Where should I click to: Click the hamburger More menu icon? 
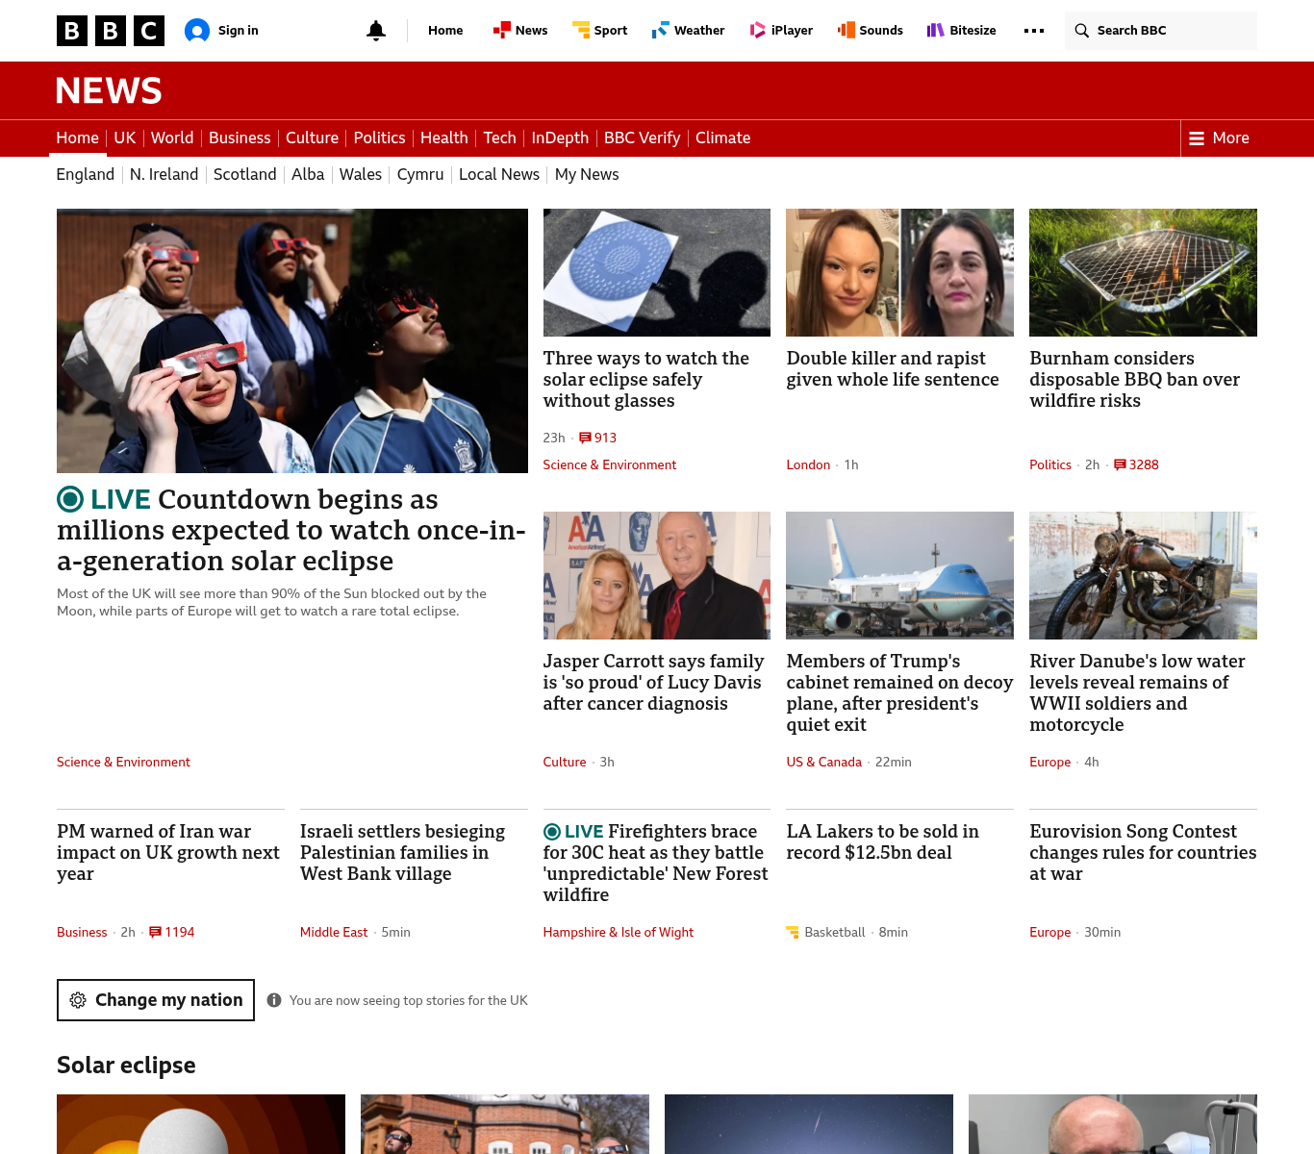(x=1197, y=138)
